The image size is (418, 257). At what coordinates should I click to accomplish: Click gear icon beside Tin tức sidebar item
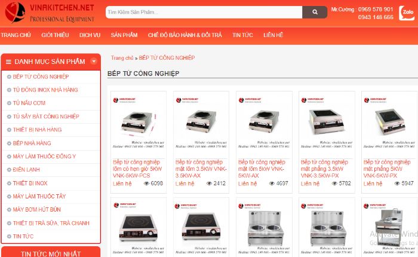[9, 237]
